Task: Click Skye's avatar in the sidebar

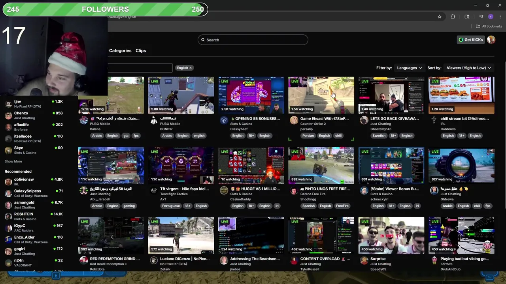Action: pyautogui.click(x=8, y=150)
